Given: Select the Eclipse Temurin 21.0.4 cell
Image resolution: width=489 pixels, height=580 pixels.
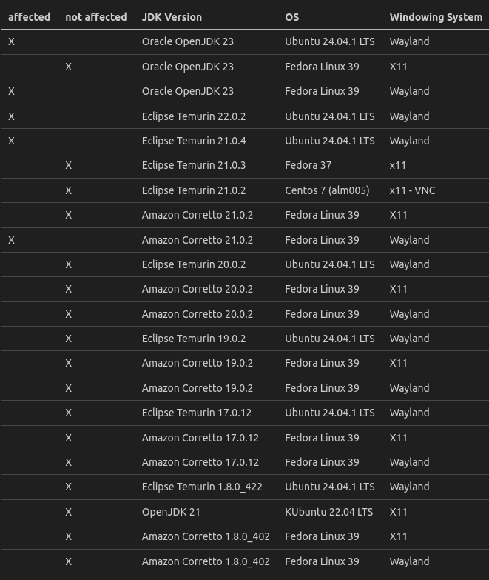Looking at the screenshot, I should click(194, 141).
